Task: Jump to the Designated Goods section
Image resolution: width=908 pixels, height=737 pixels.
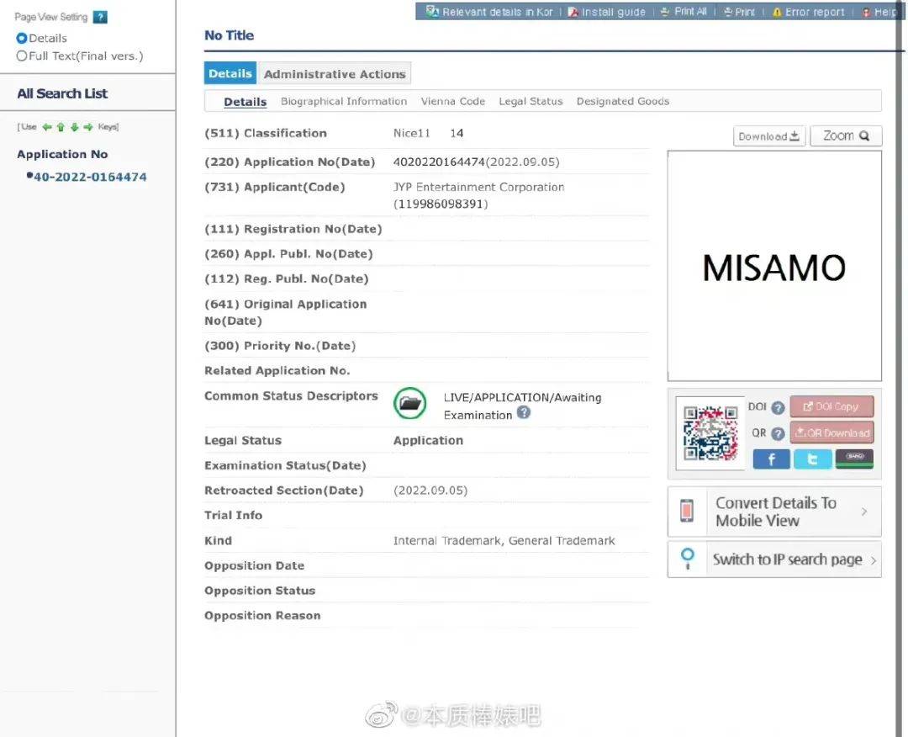Action: (623, 102)
